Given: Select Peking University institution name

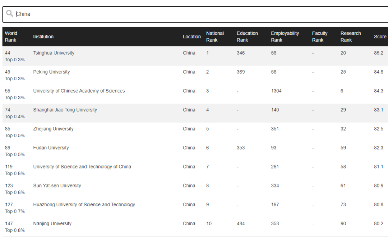Looking at the screenshot, I should [x=51, y=72].
